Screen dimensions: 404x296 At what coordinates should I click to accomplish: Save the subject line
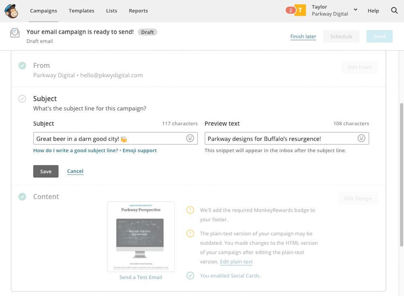coord(46,171)
